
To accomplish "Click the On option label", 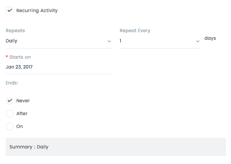I will pyautogui.click(x=19, y=127).
